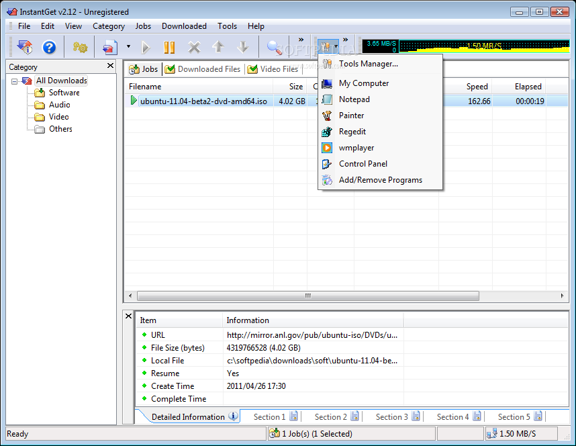The width and height of the screenshot is (576, 446).
Task: Open the Help menu
Action: pyautogui.click(x=256, y=26)
